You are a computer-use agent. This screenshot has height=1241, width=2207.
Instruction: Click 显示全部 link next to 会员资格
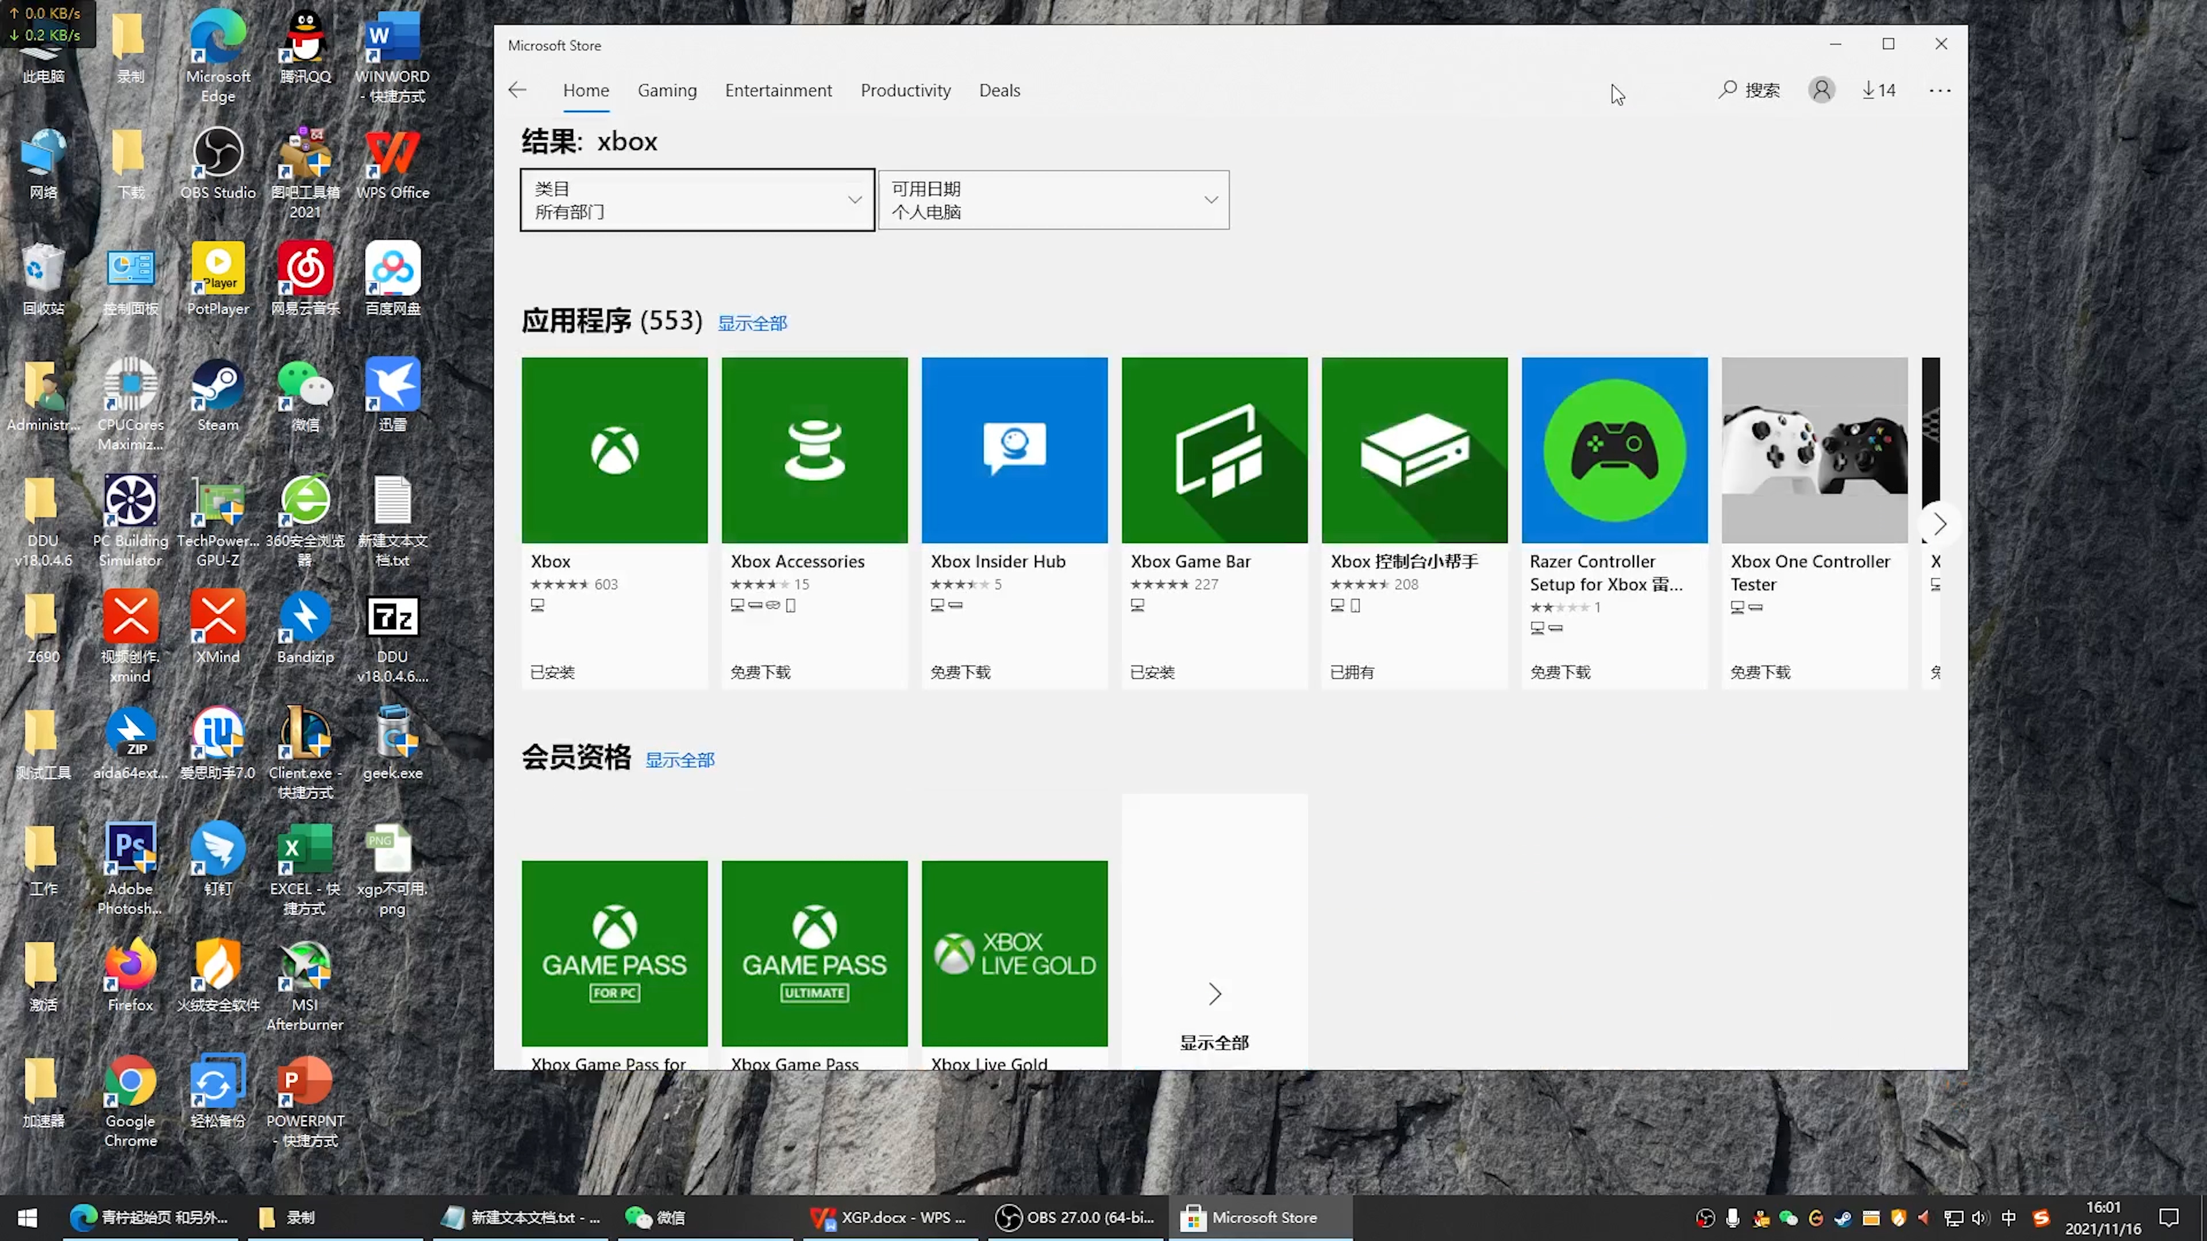[679, 760]
